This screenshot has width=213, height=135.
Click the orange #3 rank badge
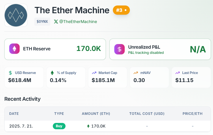click(121, 10)
